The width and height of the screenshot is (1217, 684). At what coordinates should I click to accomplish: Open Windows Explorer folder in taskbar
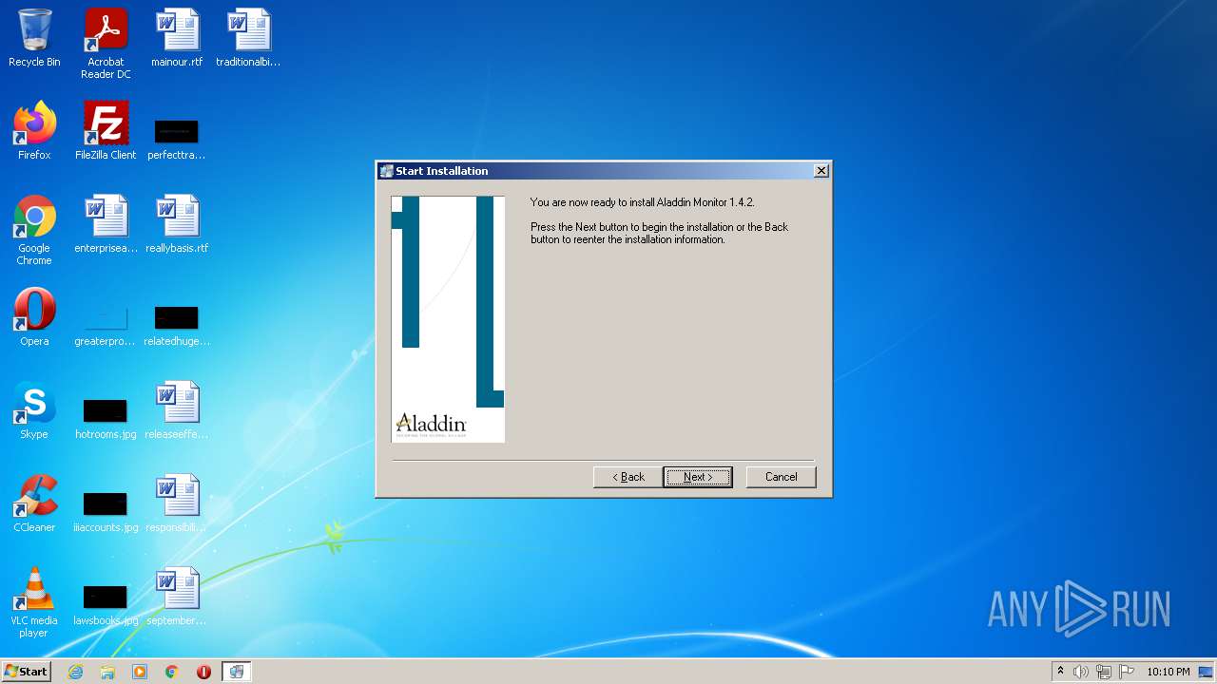(107, 672)
